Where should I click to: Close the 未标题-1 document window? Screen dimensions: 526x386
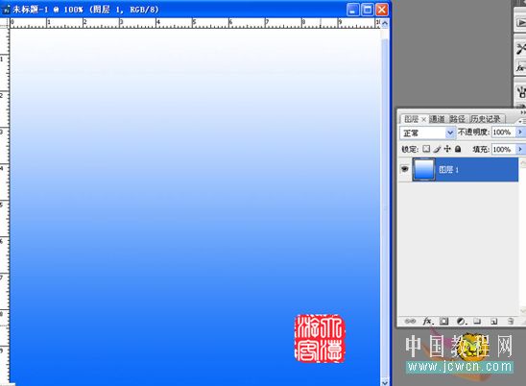(382, 10)
